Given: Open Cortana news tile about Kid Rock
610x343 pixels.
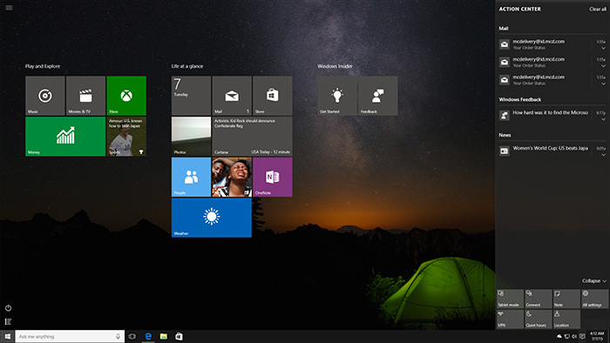Looking at the screenshot, I should tap(252, 137).
